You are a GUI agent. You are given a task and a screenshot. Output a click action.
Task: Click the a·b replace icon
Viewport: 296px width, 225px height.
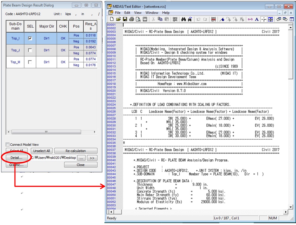point(250,19)
